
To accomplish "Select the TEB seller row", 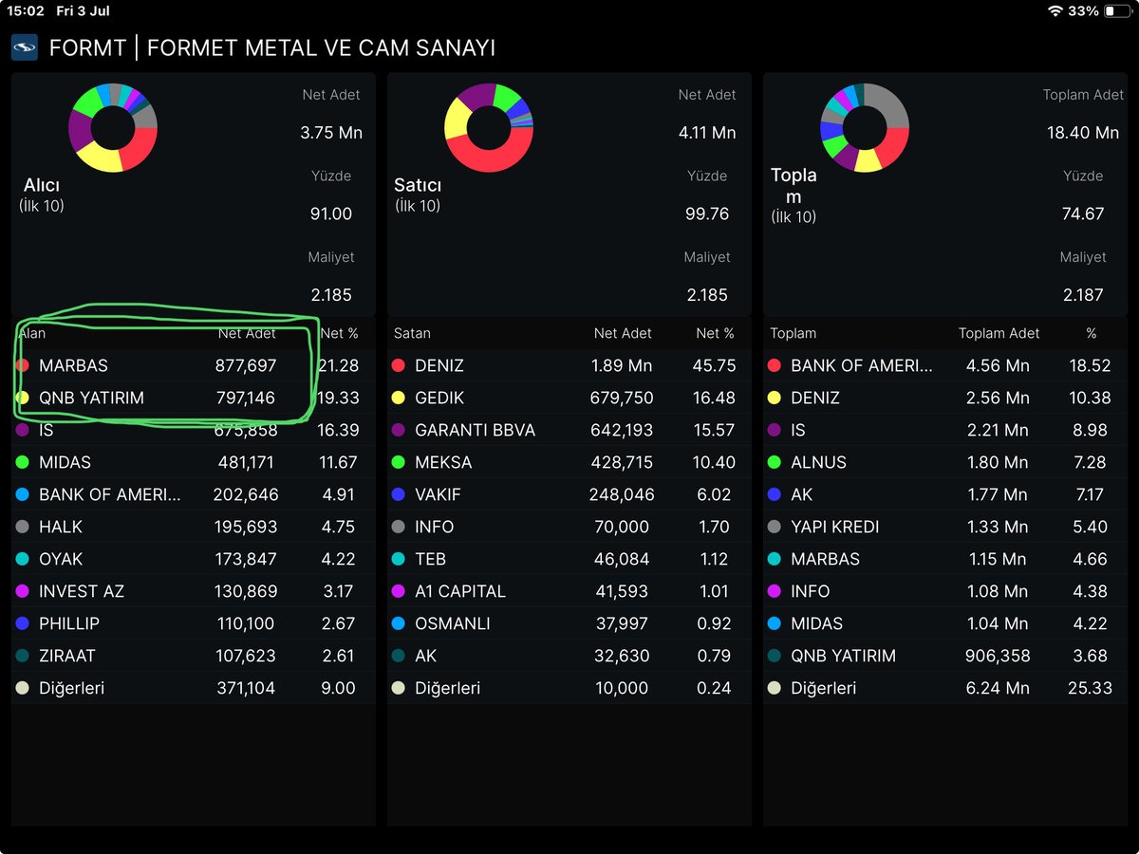I will tap(569, 559).
